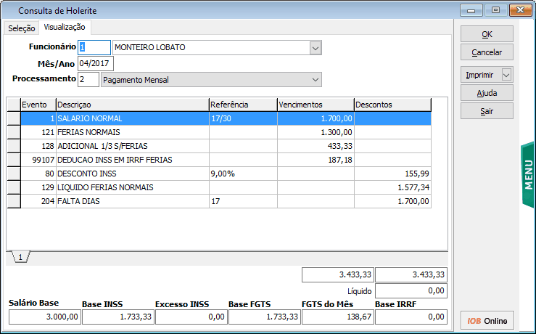Click the IOB Online button

click(487, 321)
